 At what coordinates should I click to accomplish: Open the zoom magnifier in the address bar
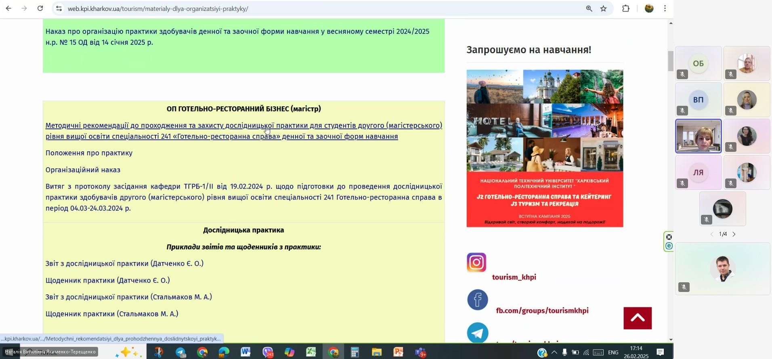[x=589, y=8]
